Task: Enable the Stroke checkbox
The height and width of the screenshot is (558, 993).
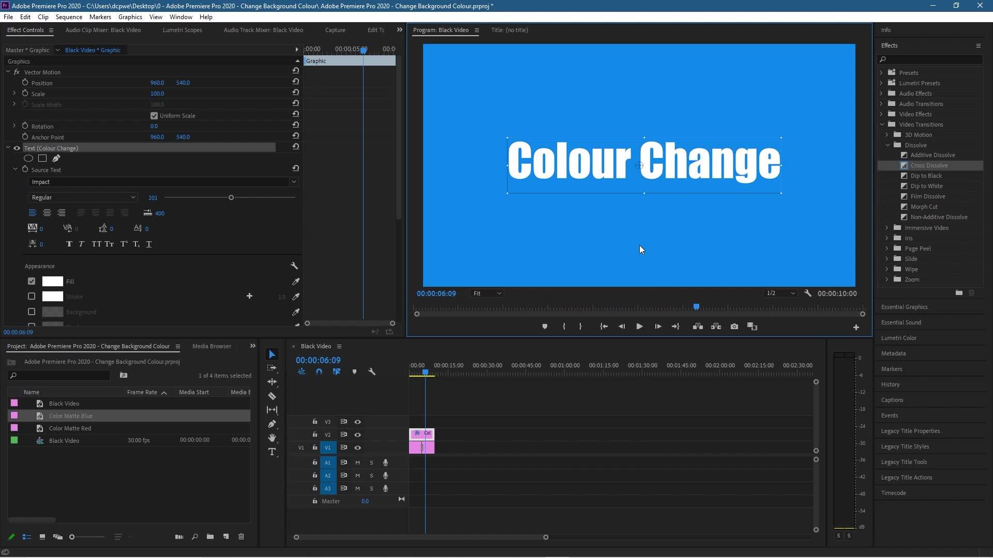Action: click(x=32, y=297)
